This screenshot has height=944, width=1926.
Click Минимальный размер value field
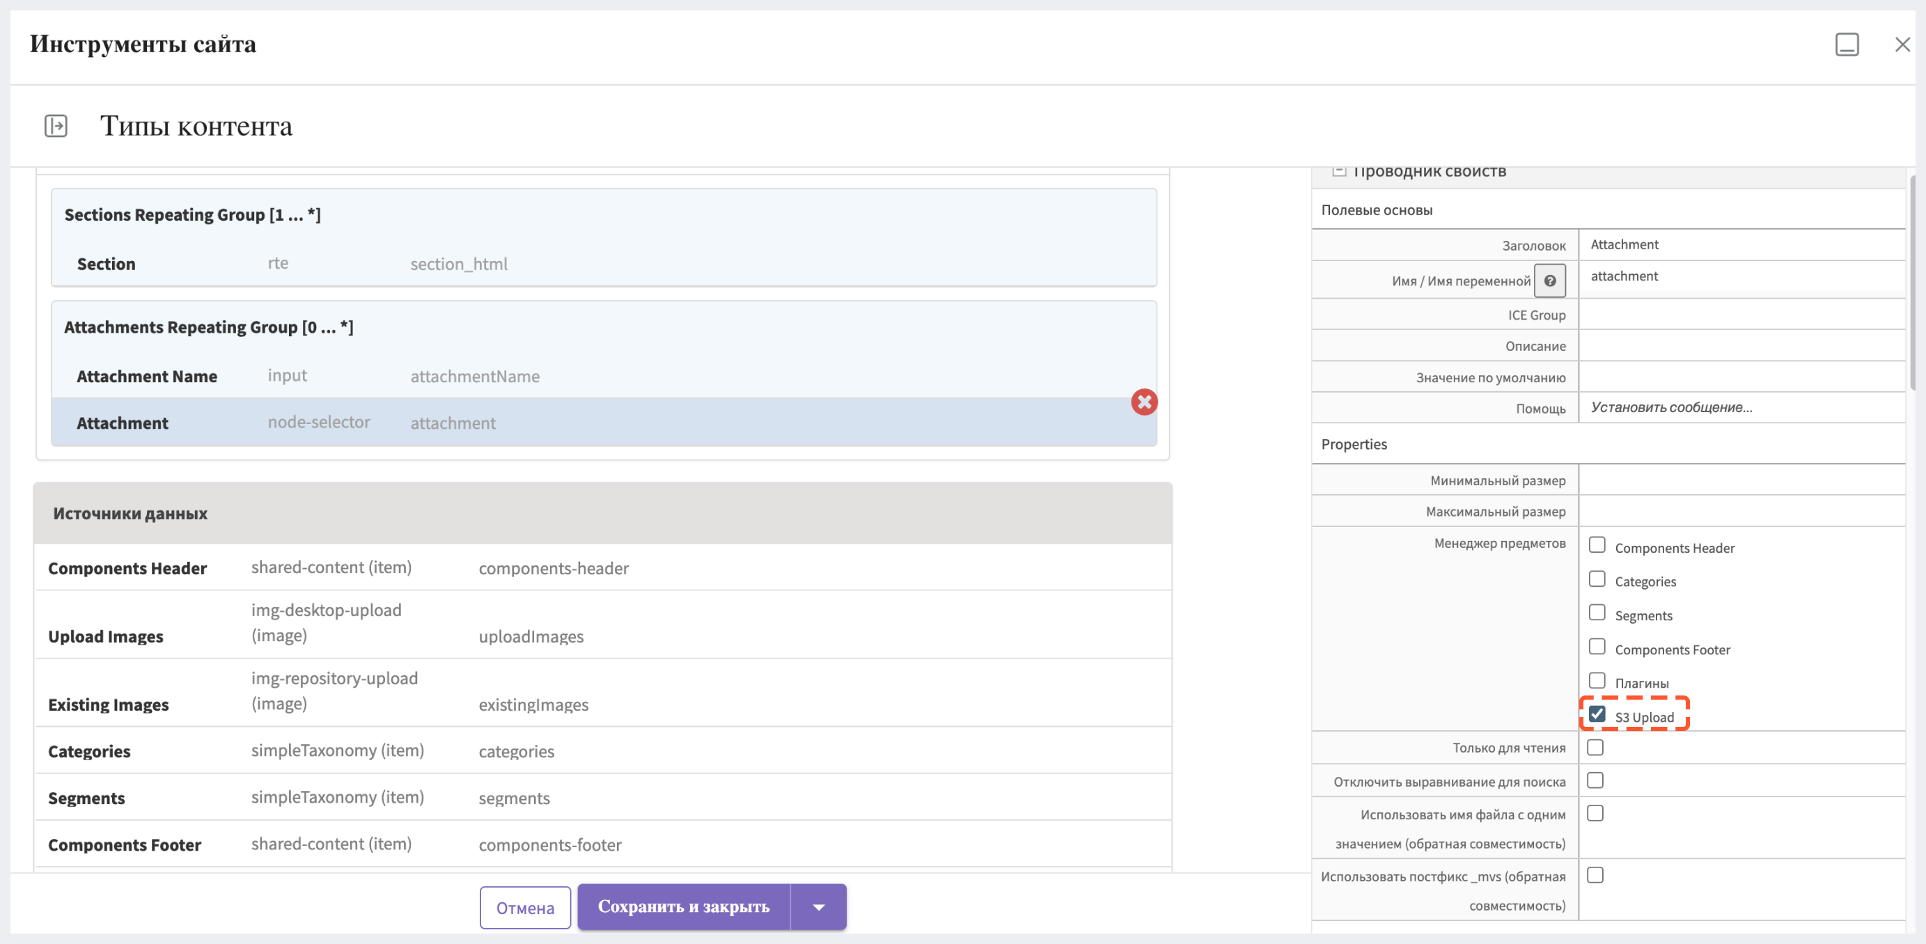pos(1741,480)
